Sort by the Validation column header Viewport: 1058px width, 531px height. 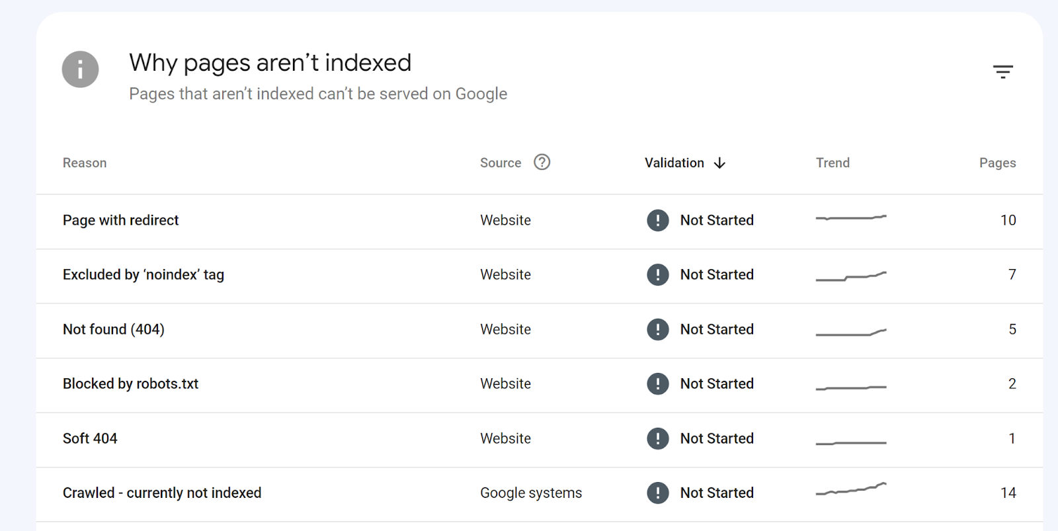pyautogui.click(x=674, y=163)
